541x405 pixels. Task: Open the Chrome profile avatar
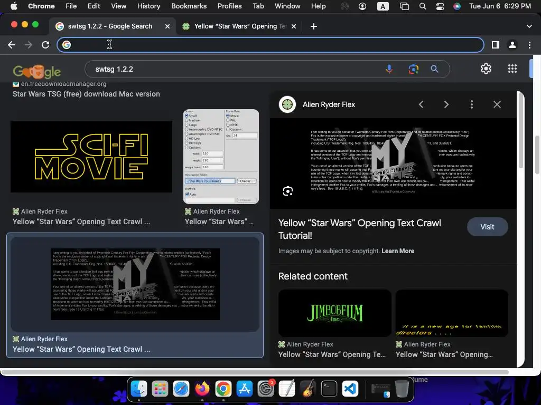512,45
